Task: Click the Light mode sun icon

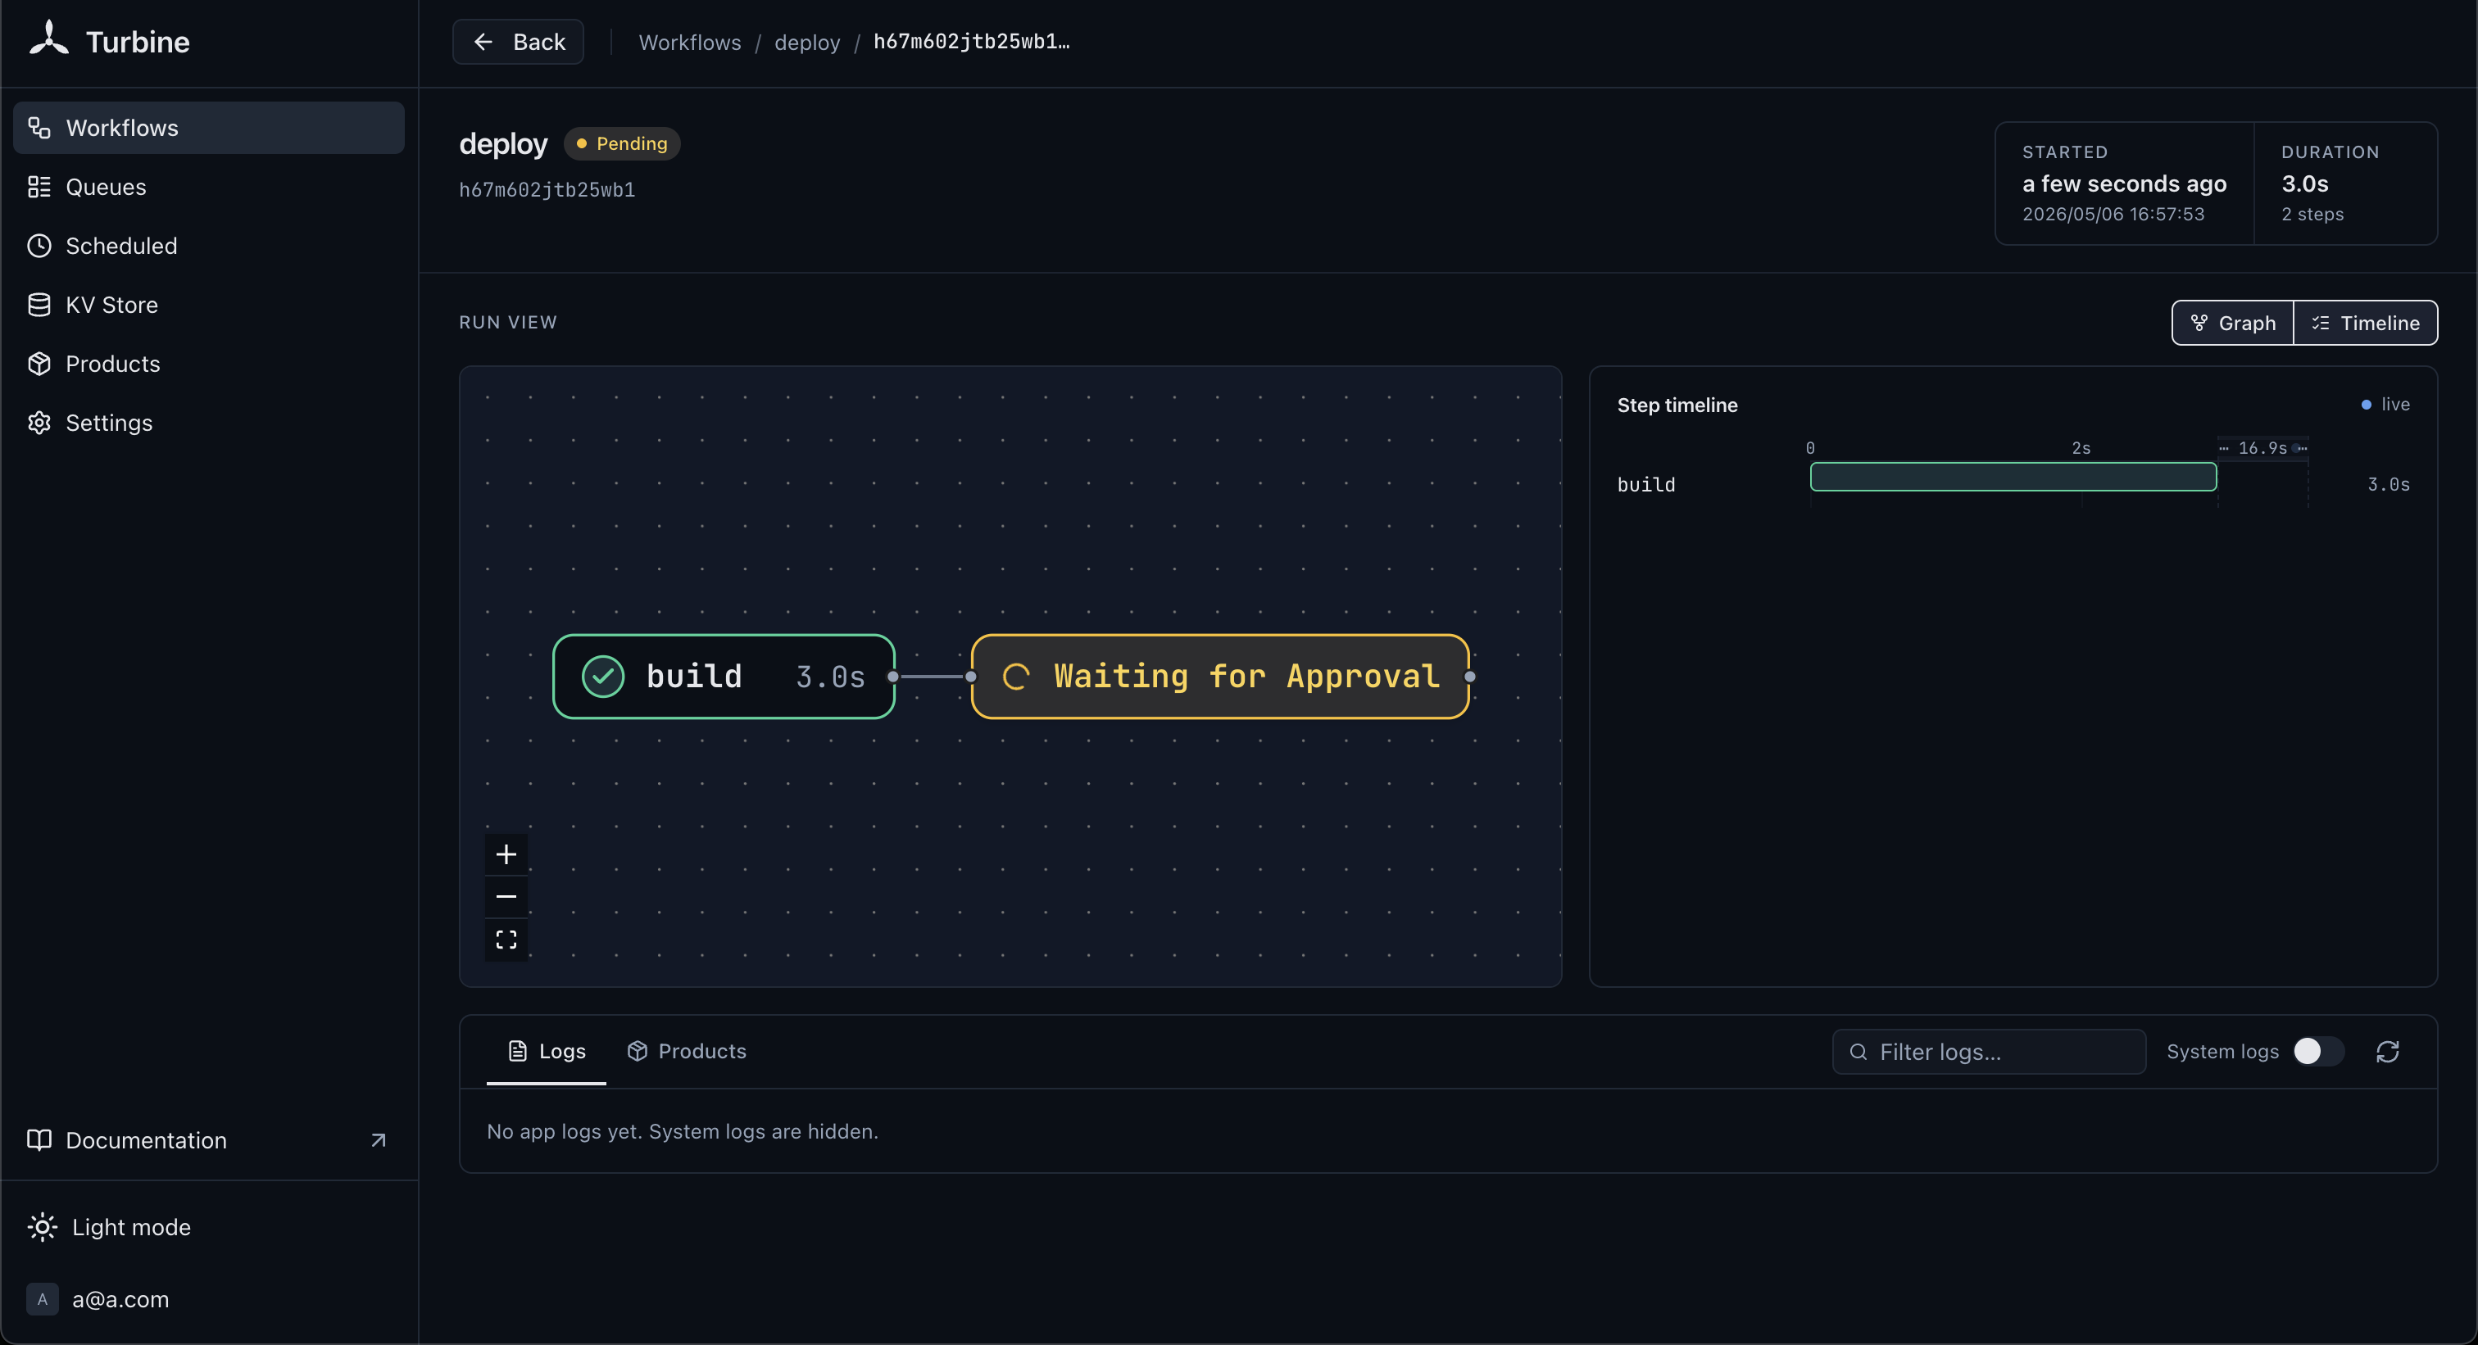Action: [x=43, y=1228]
